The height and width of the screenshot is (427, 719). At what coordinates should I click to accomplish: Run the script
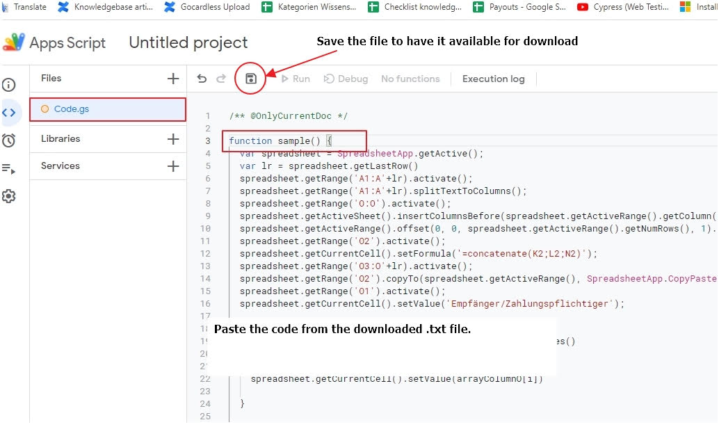click(295, 79)
